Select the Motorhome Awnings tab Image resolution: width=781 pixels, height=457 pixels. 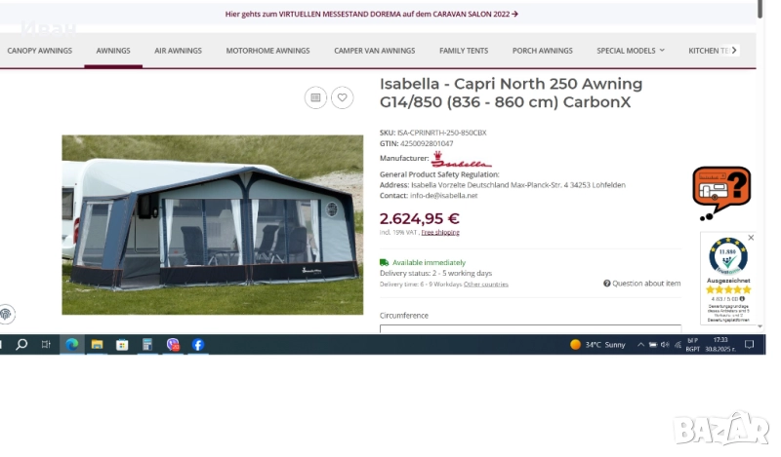[267, 51]
